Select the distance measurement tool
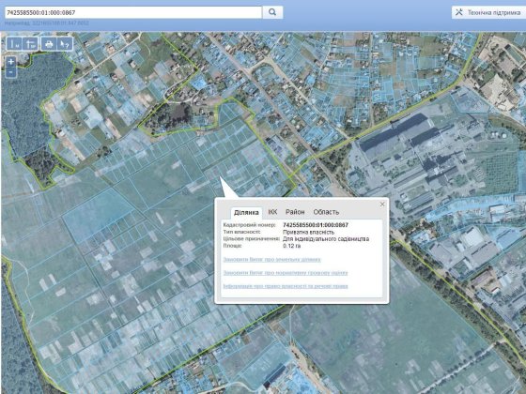 click(x=14, y=44)
